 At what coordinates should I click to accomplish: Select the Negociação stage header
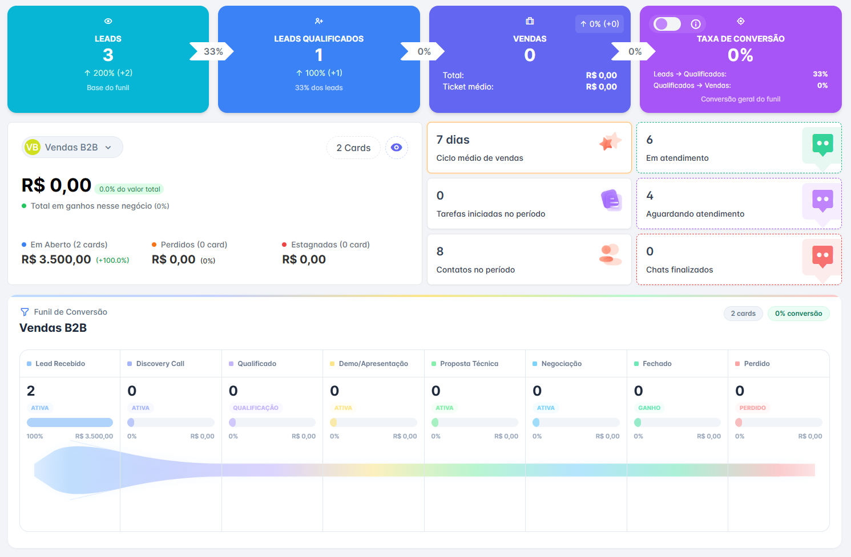tap(576, 364)
